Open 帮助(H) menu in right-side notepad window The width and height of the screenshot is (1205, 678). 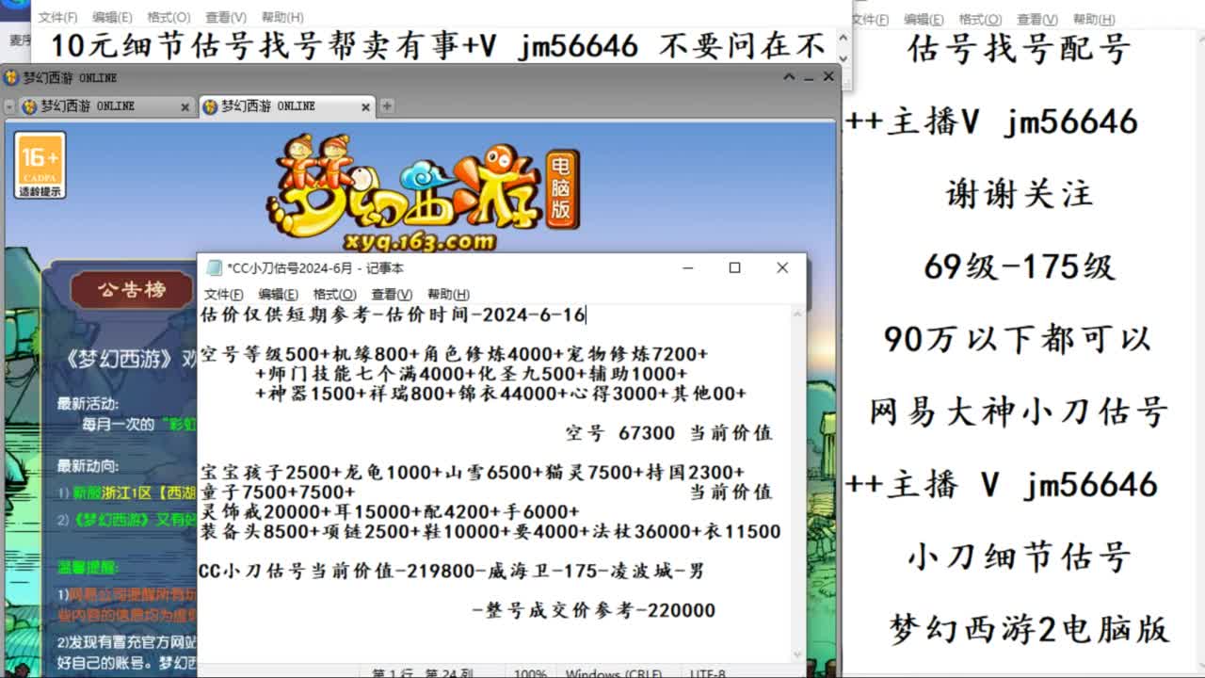1094,19
